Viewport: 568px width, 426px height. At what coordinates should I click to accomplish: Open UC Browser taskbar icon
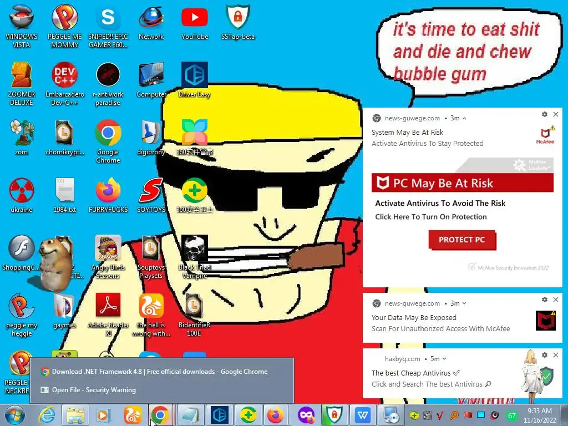tap(133, 415)
